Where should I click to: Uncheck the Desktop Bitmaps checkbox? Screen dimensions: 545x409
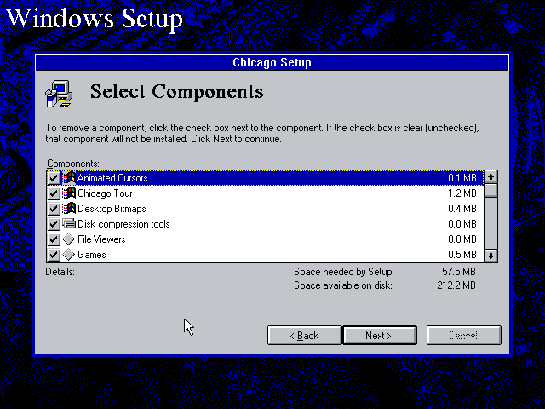coord(54,209)
